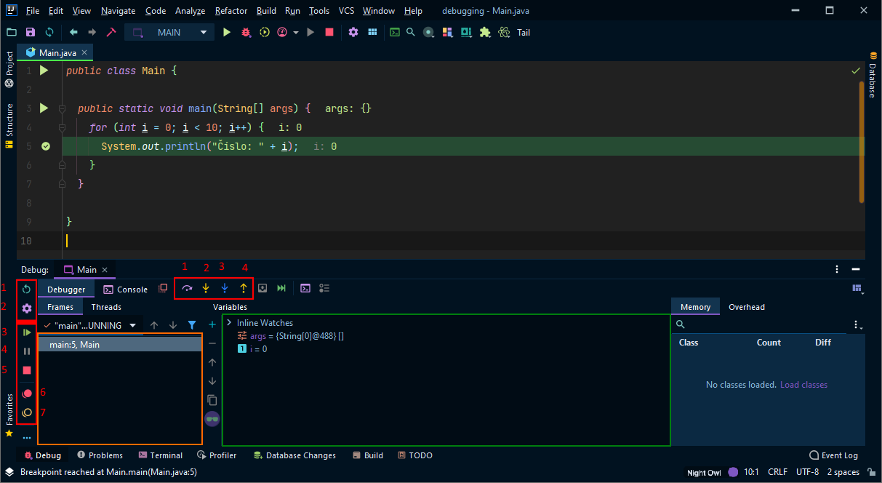This screenshot has width=882, height=483.
Task: Click the Load classes link in the Memory panel
Action: [x=803, y=384]
